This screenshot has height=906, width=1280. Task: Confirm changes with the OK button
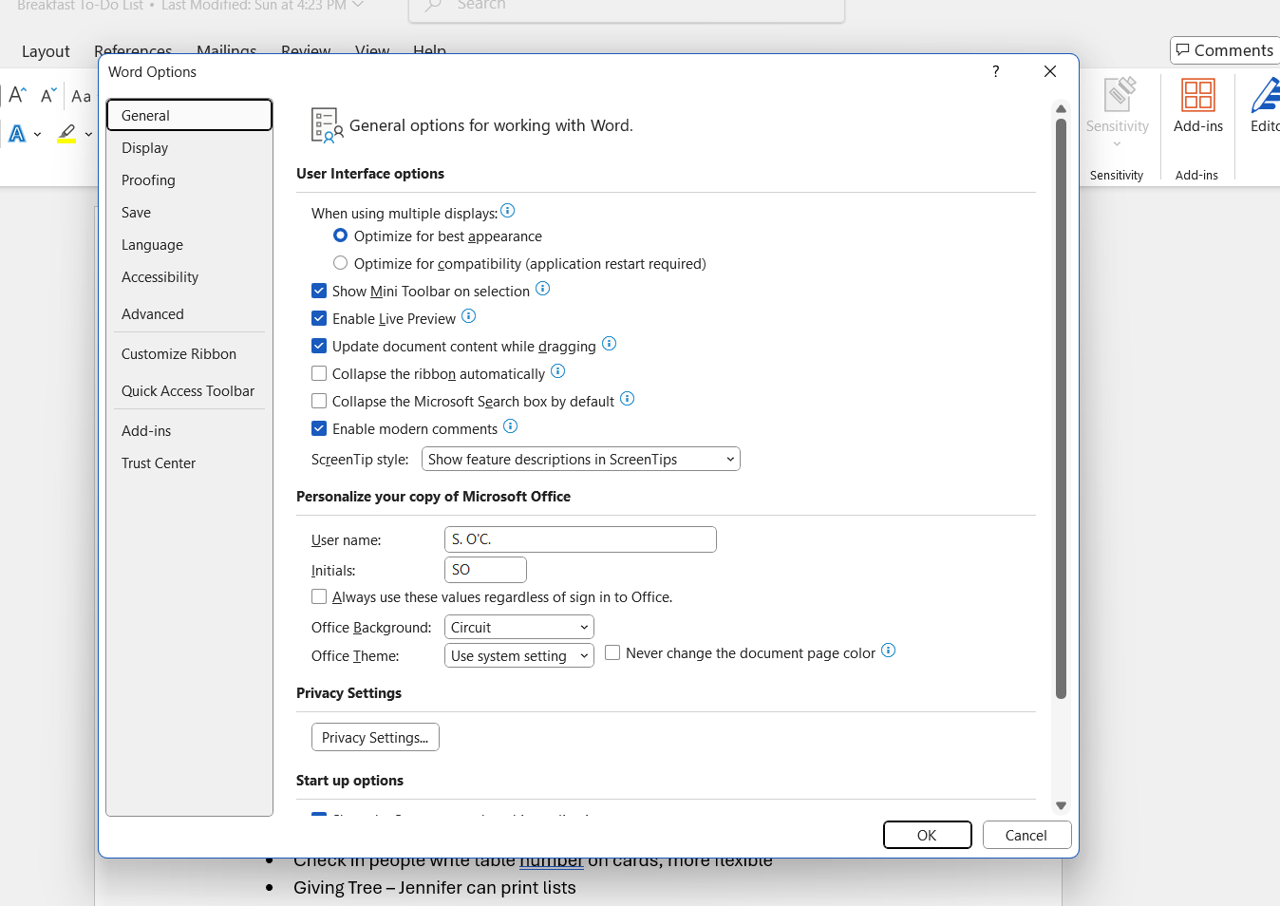coord(927,835)
